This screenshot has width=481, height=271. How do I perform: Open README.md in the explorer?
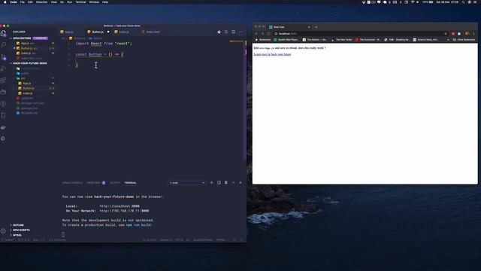click(29, 113)
